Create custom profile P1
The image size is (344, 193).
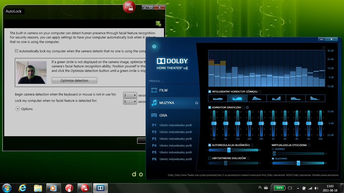point(174,125)
